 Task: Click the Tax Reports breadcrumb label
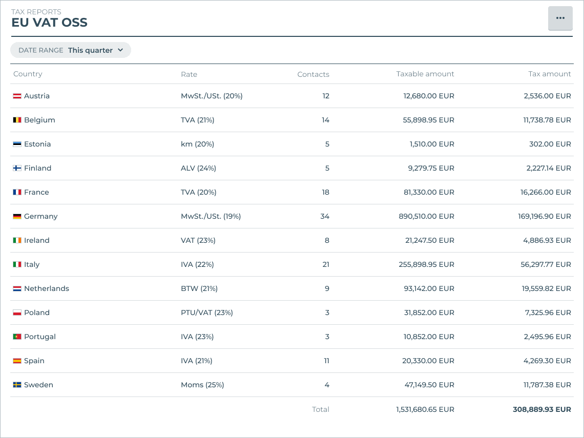tap(36, 12)
